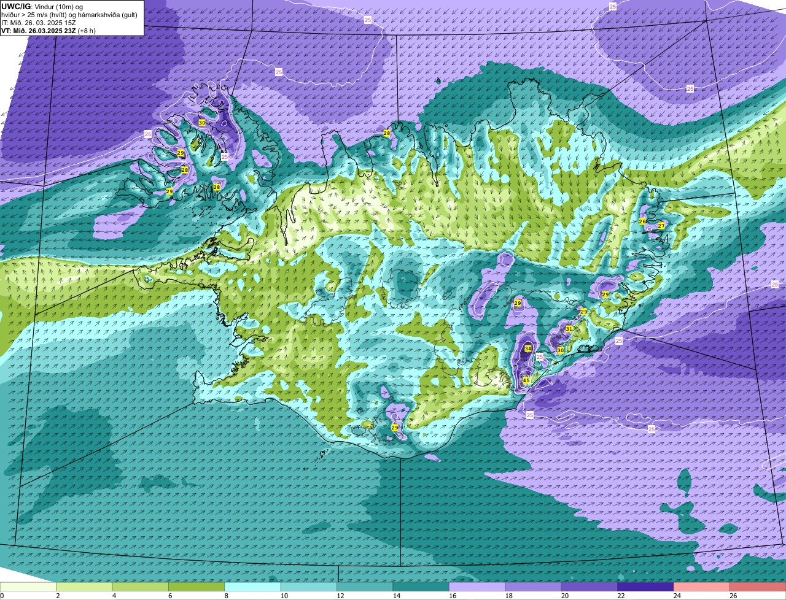
Task: Click the legend scale label '8'
Action: pyautogui.click(x=227, y=596)
